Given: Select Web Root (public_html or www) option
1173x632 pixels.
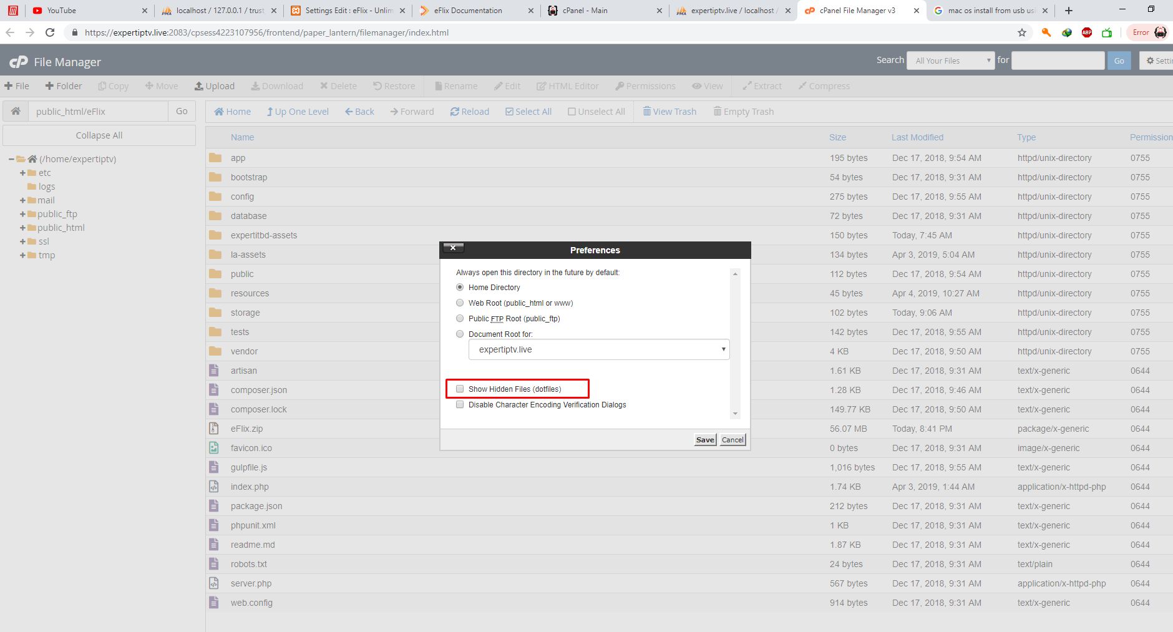Looking at the screenshot, I should 460,303.
